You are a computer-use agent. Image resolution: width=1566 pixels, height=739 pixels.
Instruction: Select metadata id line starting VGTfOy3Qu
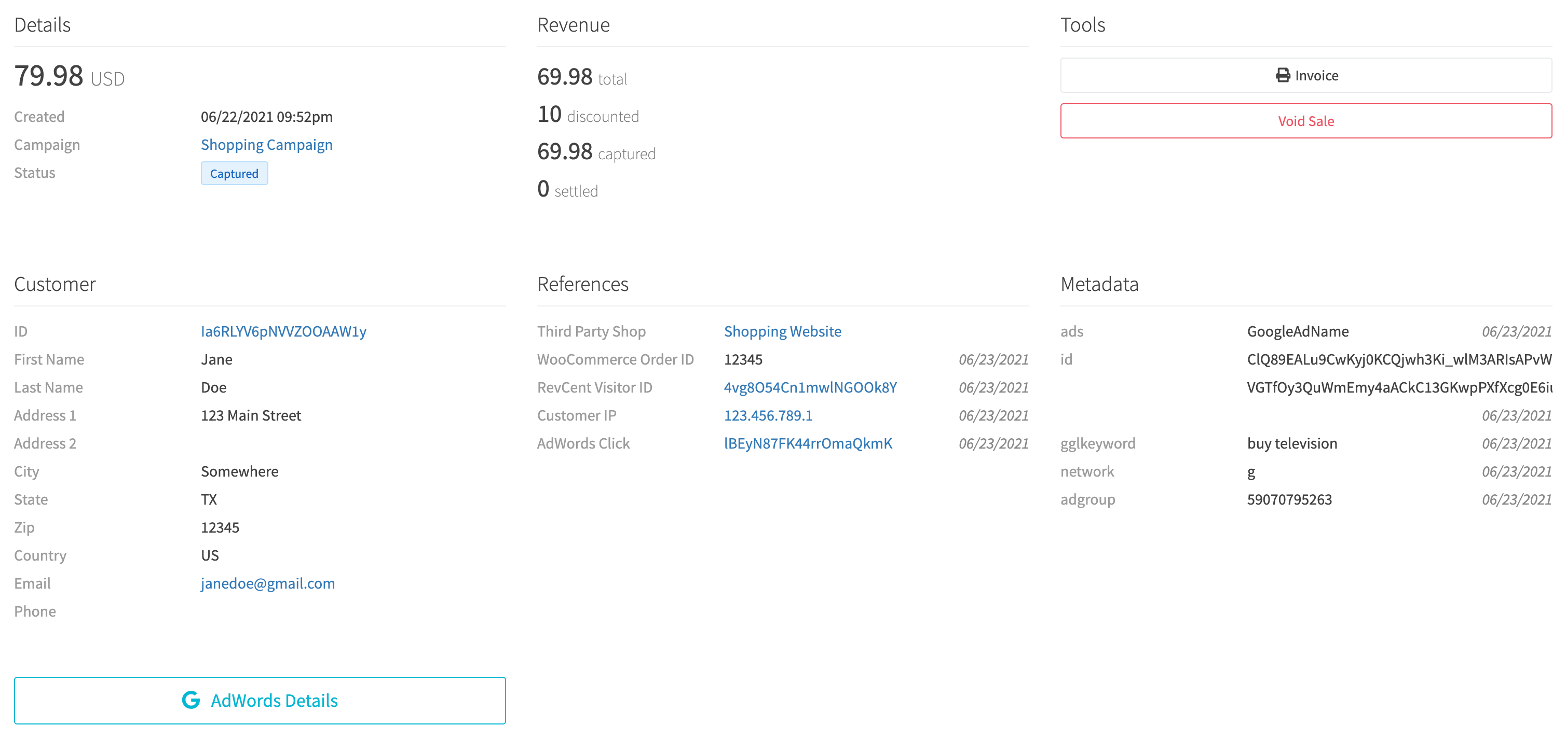point(1399,387)
